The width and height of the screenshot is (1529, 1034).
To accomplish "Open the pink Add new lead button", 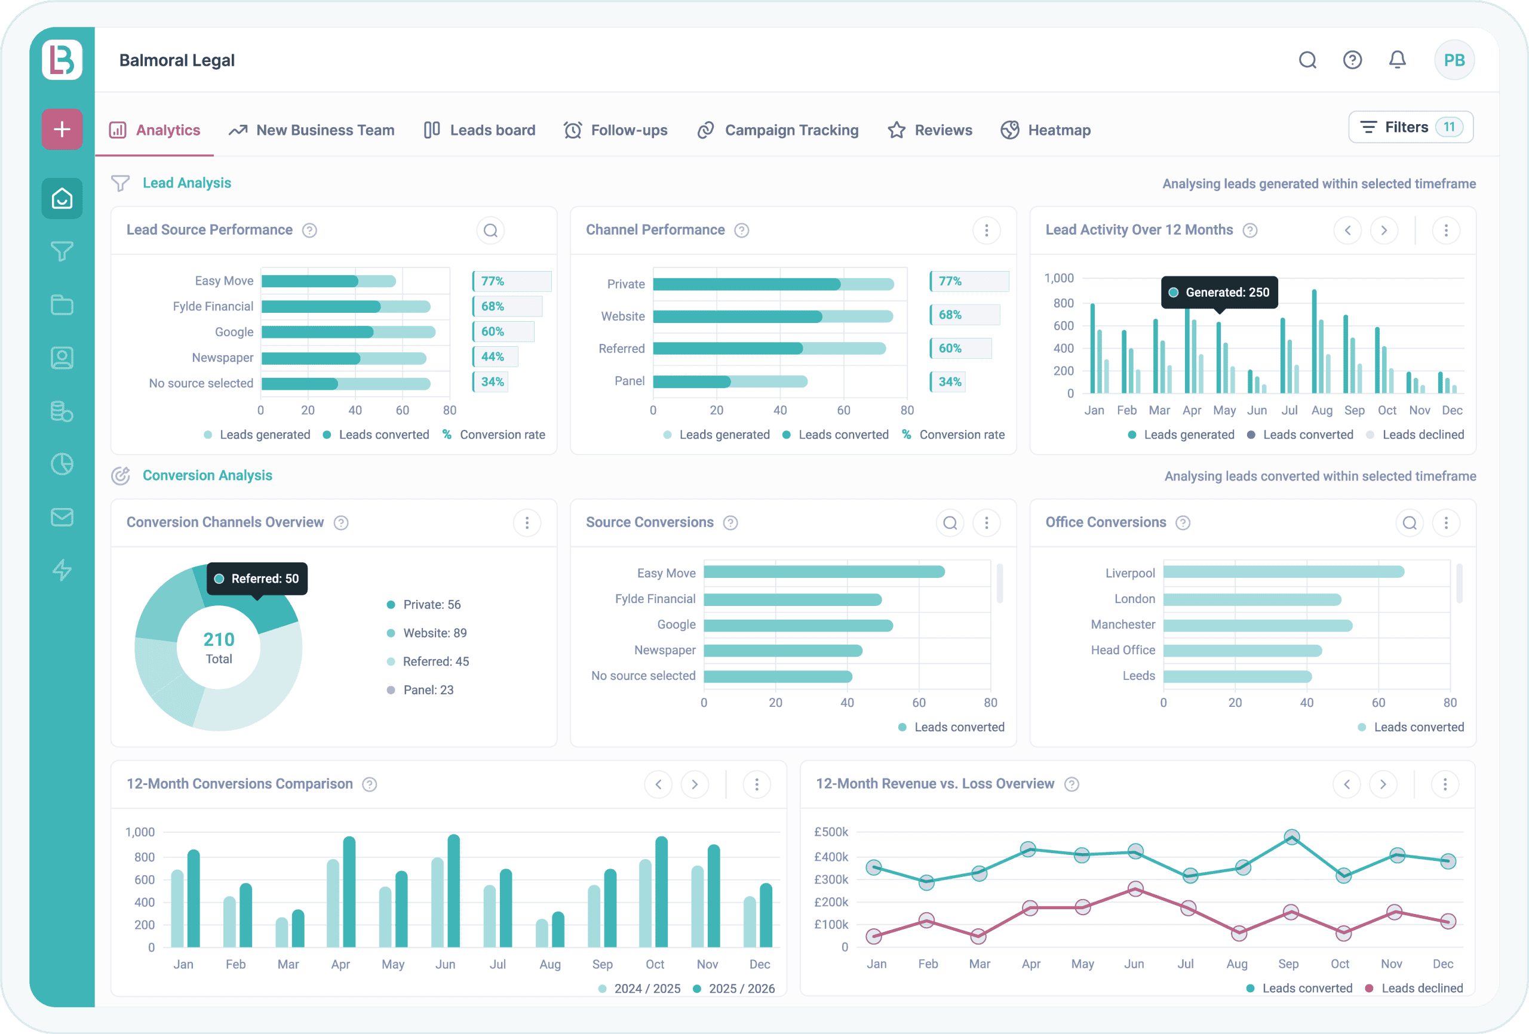I will 61,129.
